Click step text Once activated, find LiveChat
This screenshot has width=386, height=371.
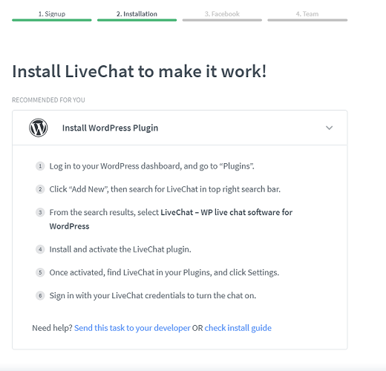[x=164, y=272]
